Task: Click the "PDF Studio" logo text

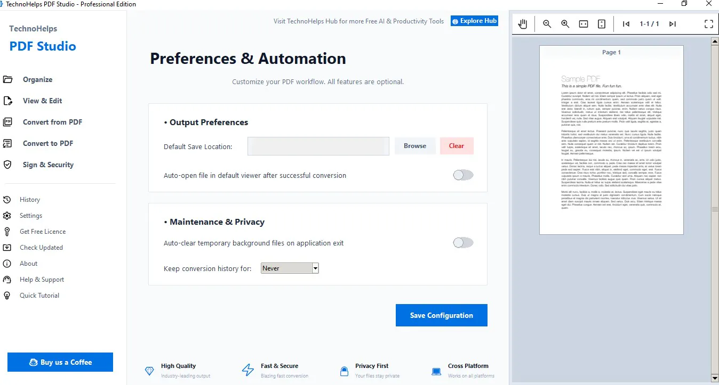Action: (43, 46)
